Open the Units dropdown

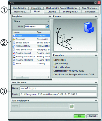[47, 26]
